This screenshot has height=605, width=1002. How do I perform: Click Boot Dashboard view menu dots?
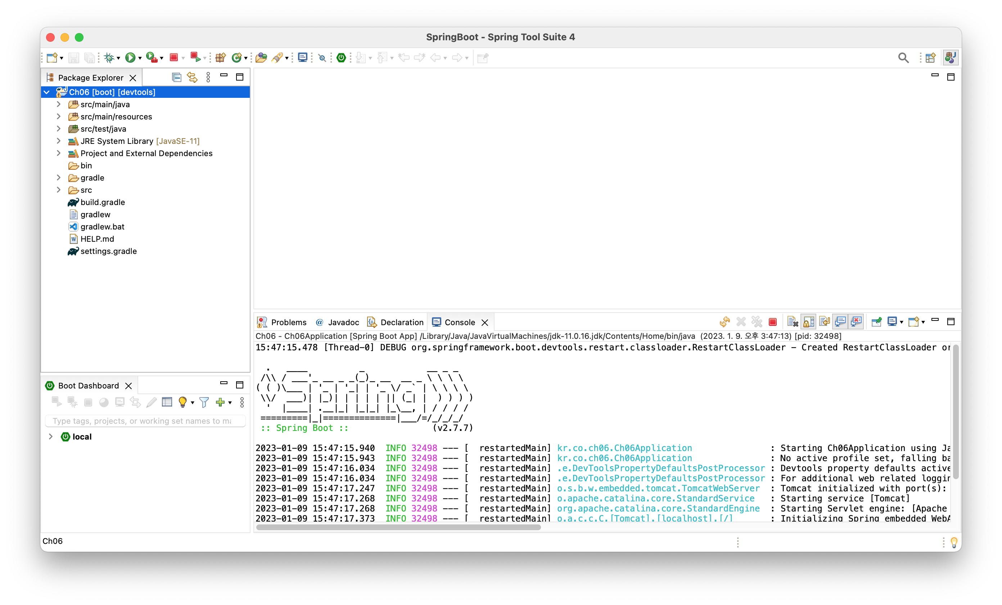(x=242, y=402)
